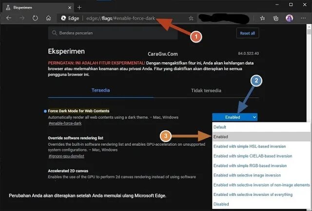Minimize the Edge window
The height and width of the screenshot is (211, 312).
coord(277,4)
